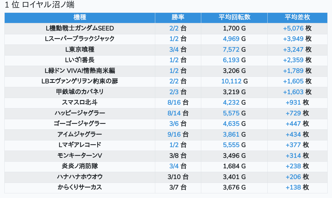Select 甲鉄城のカバネリ machine name
The width and height of the screenshot is (332, 198).
coord(80,92)
